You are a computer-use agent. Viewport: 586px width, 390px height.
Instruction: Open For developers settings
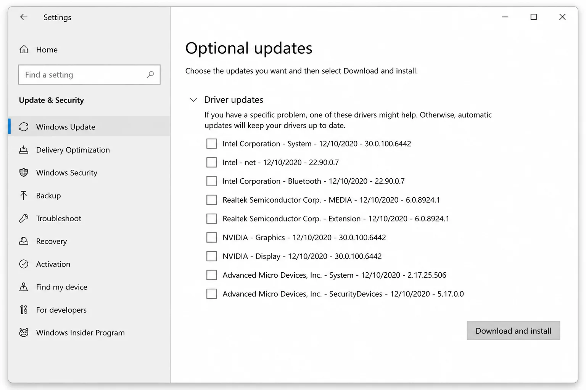click(x=89, y=310)
